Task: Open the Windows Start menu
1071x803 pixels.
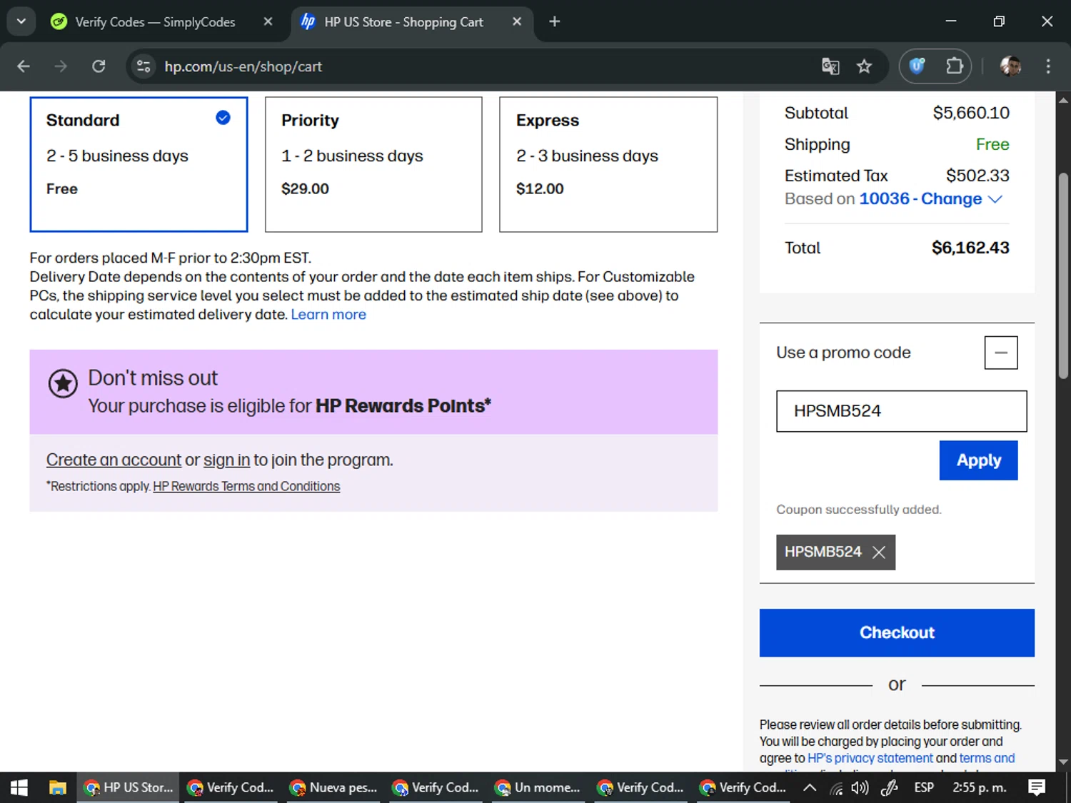Action: click(19, 787)
